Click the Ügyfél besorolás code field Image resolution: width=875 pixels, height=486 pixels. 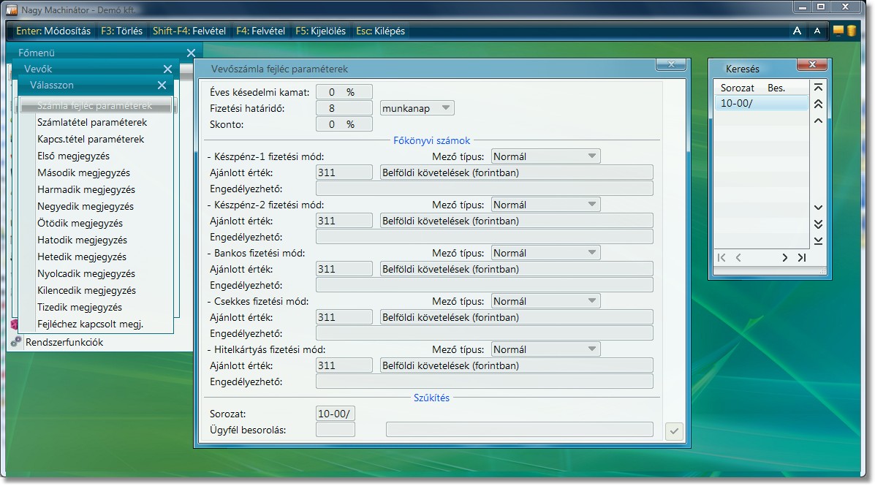[336, 430]
